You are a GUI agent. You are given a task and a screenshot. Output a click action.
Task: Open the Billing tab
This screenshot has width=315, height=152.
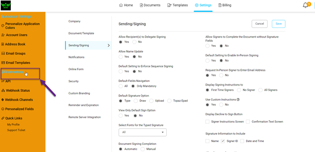[225, 5]
